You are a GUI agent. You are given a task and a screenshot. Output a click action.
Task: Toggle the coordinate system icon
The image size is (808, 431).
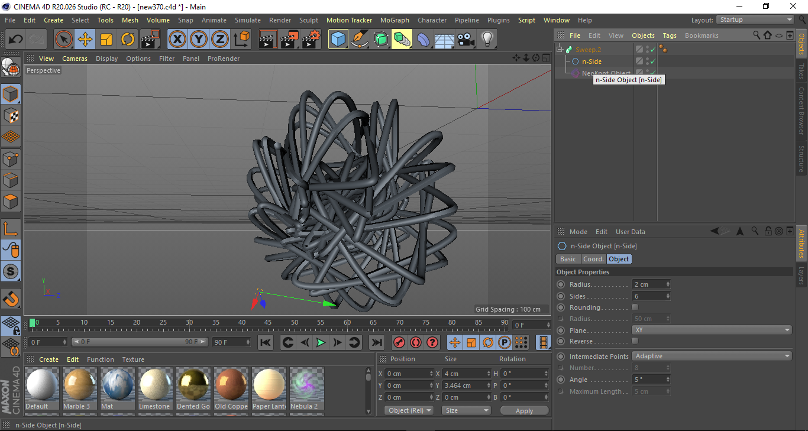tap(241, 40)
